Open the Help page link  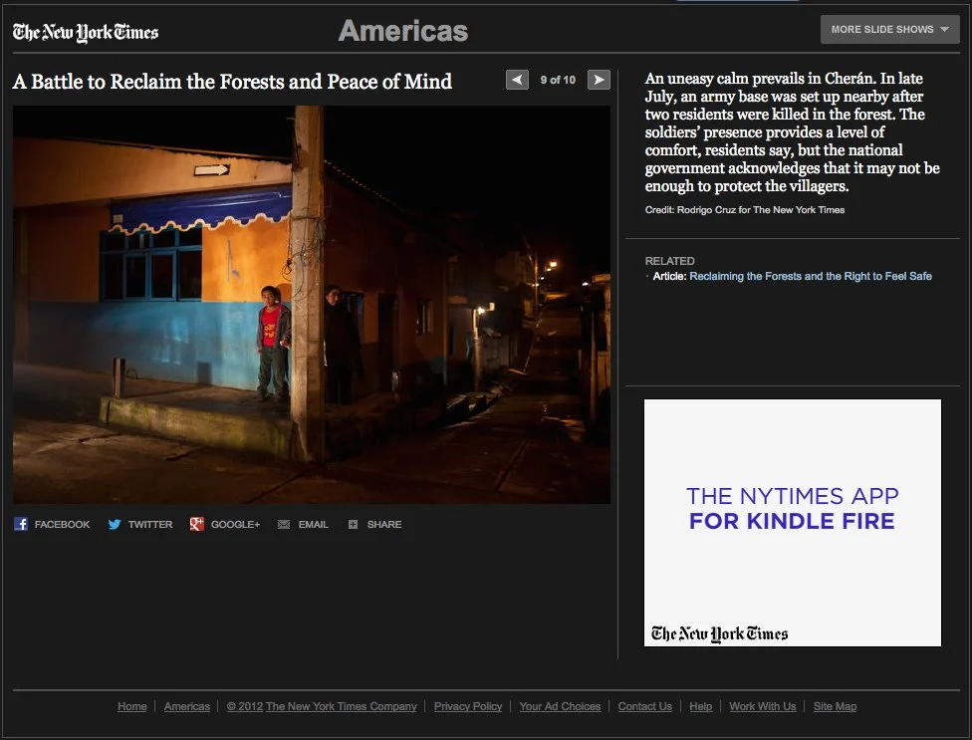[701, 706]
